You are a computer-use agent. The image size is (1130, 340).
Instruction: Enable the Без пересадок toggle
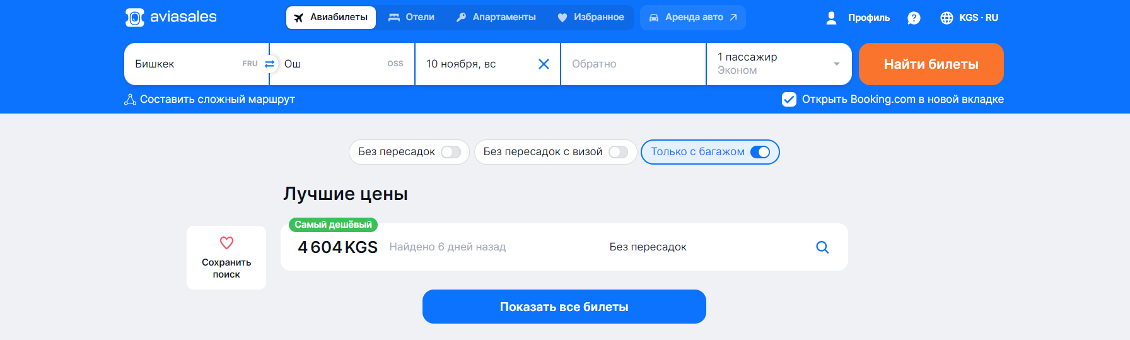click(x=451, y=152)
